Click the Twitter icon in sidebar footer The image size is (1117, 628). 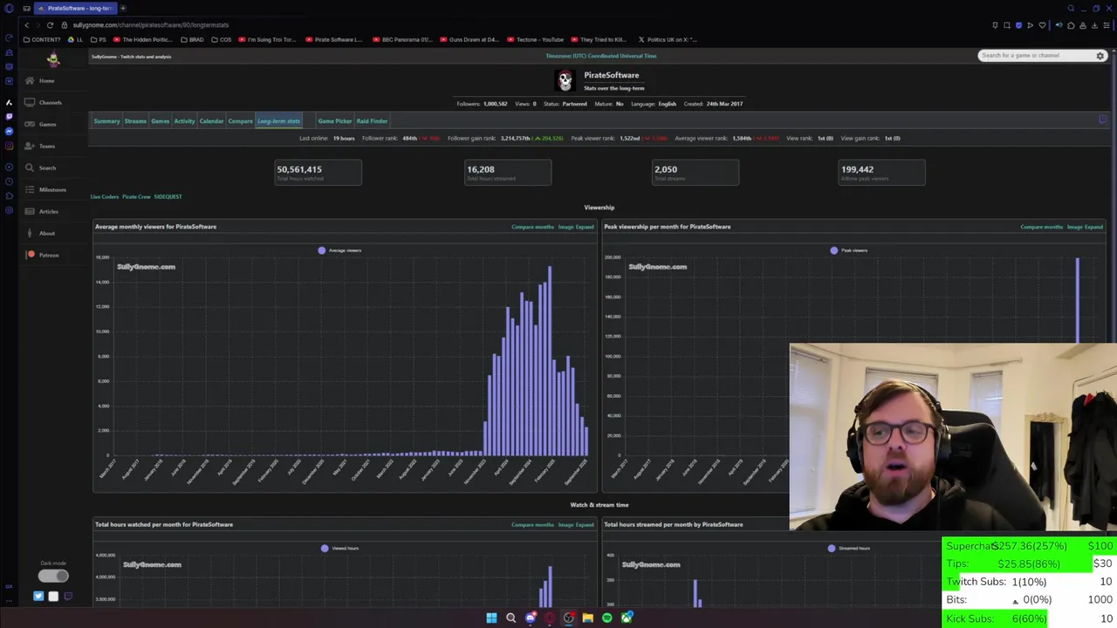pos(38,597)
